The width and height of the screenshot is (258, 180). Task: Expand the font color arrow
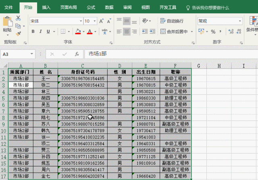pyautogui.click(x=95, y=31)
